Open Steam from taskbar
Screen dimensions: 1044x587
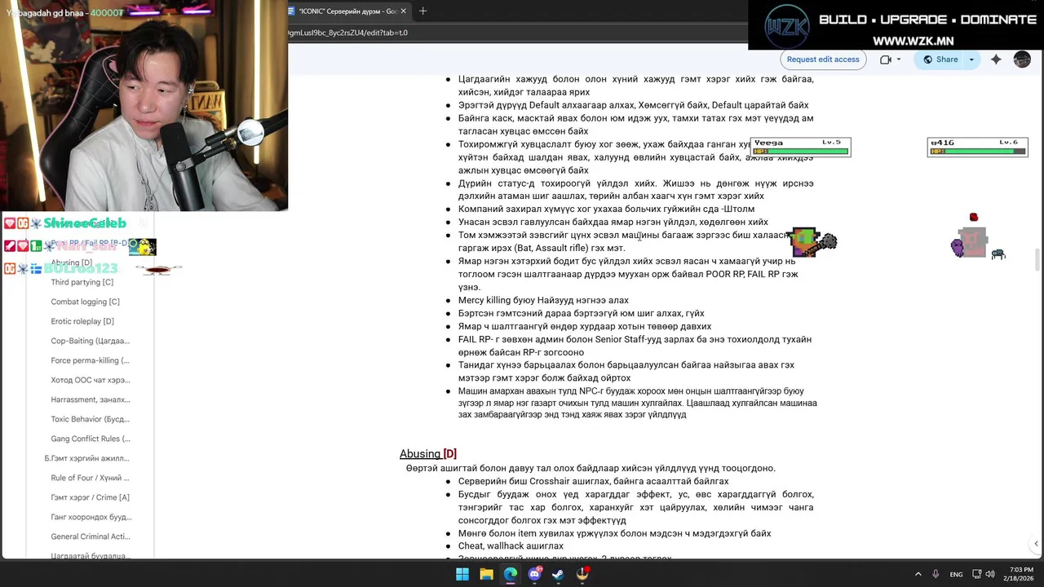[x=558, y=574]
